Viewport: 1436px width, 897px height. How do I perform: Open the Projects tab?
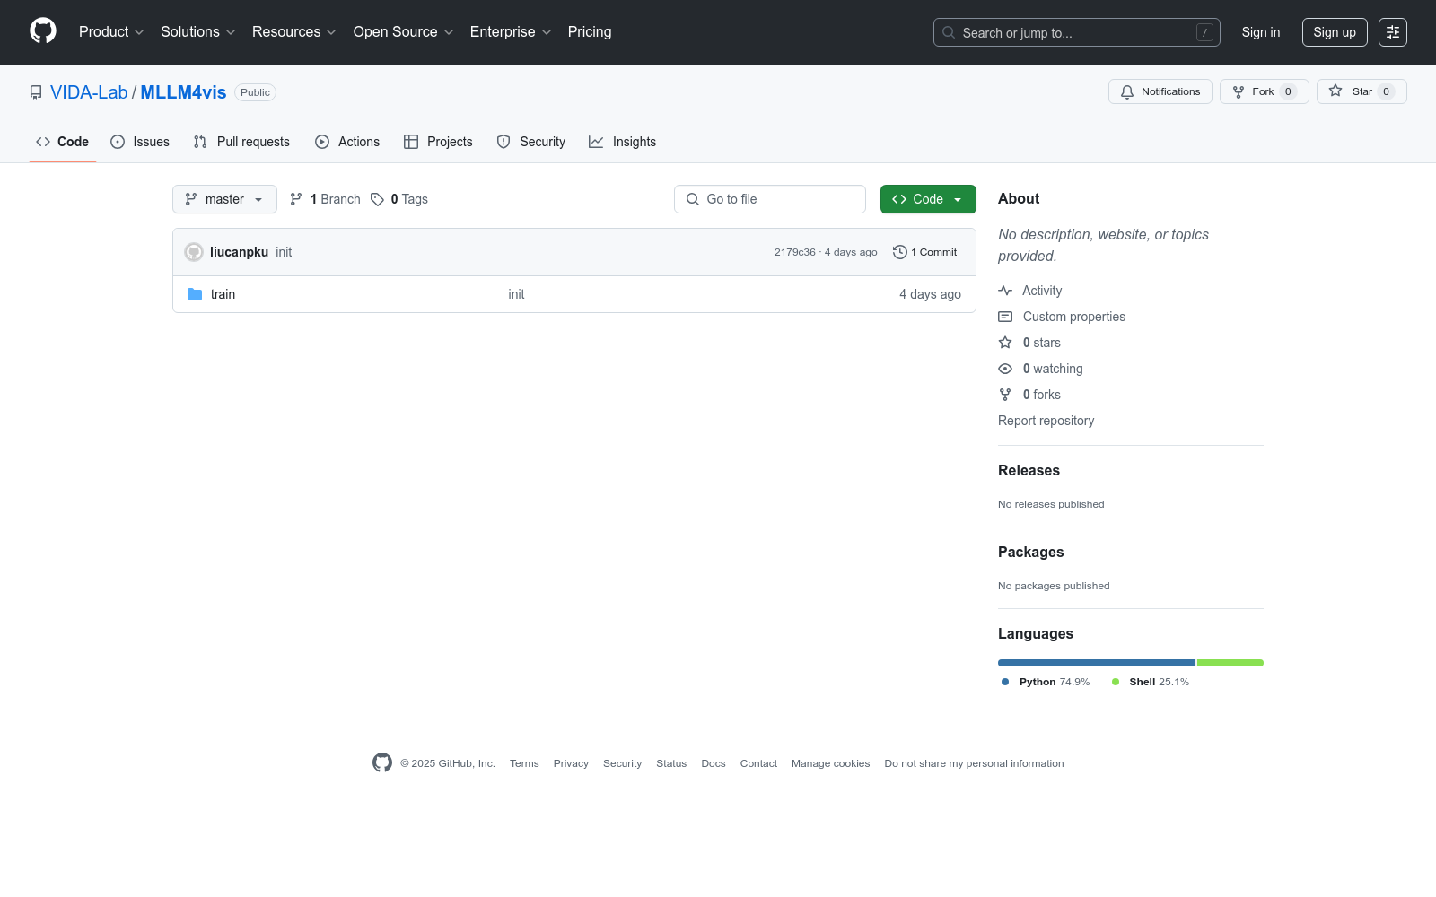pos(438,142)
